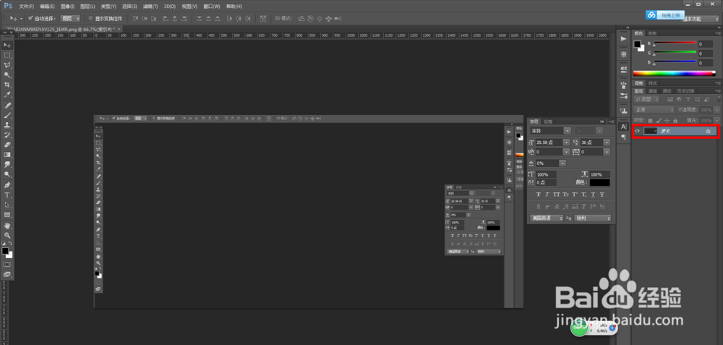
Task: Close the open document tab
Action: 119,29
